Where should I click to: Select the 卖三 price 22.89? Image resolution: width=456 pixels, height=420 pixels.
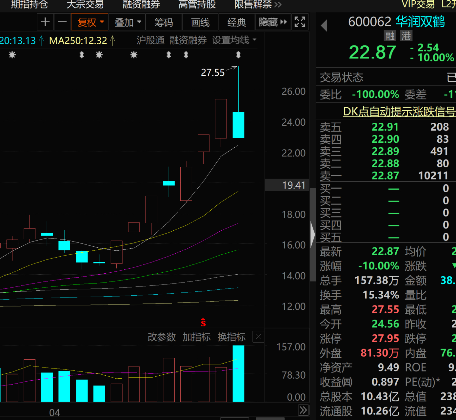coord(385,151)
